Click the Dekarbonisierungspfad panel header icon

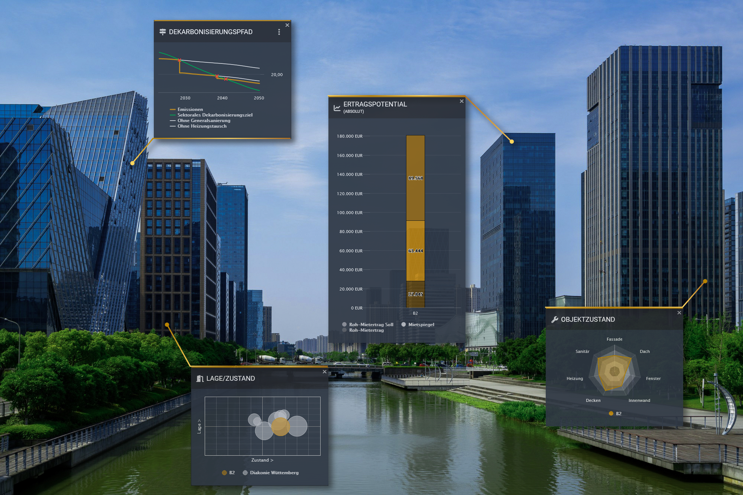click(162, 33)
